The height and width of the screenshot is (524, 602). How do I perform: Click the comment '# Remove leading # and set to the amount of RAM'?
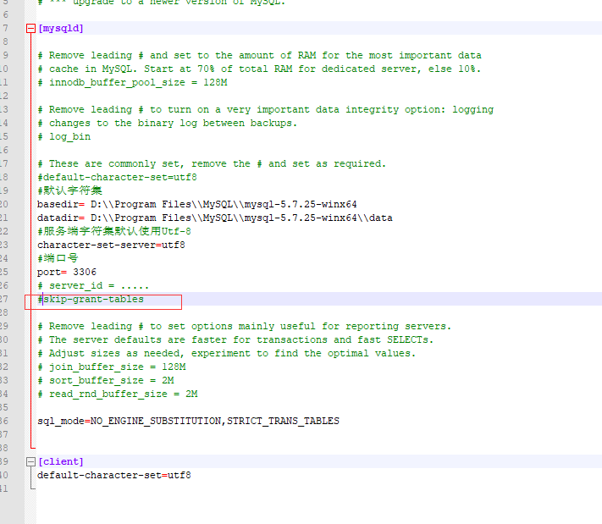(x=259, y=55)
